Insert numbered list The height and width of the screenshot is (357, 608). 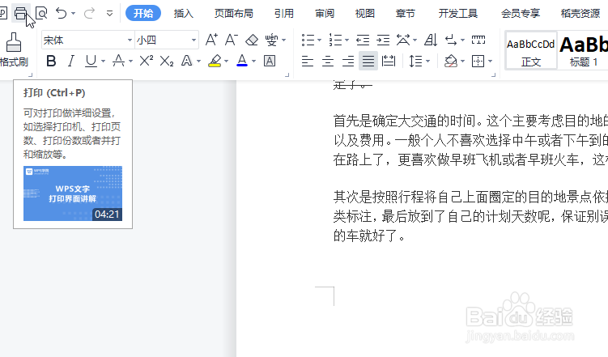pyautogui.click(x=335, y=40)
